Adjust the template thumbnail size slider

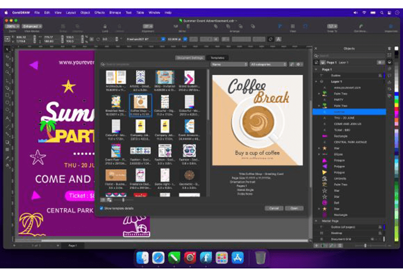(x=123, y=200)
